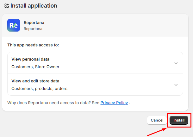Cancel the app installation
Image resolution: width=193 pixels, height=137 pixels.
157,120
